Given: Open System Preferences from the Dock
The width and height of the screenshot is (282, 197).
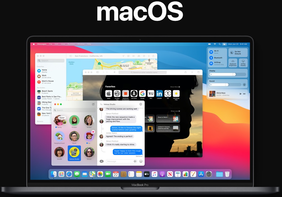Looking at the screenshot, I should 209,174.
